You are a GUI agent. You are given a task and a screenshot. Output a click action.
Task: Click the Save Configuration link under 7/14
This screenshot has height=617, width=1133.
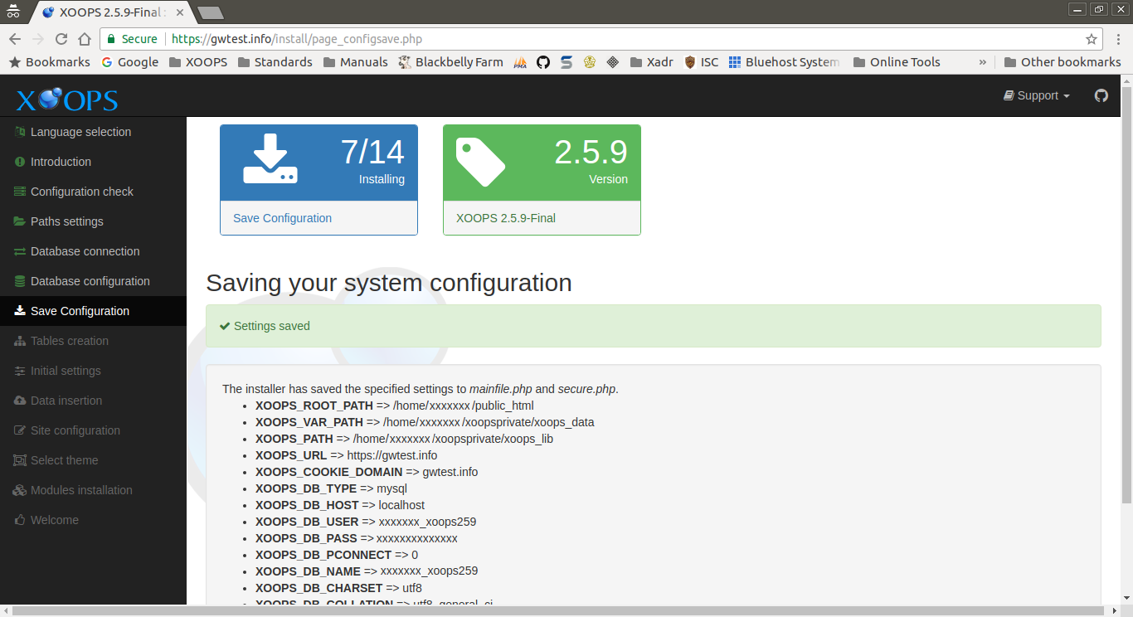click(x=282, y=217)
